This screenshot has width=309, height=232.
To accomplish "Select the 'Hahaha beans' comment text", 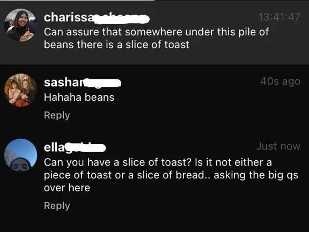I will [x=79, y=97].
